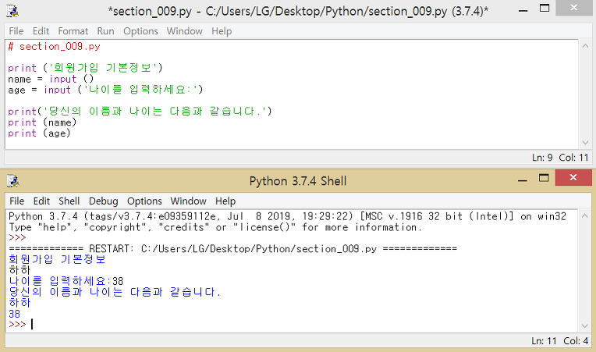Click the editor window title text
596x352 pixels.
pyautogui.click(x=298, y=12)
